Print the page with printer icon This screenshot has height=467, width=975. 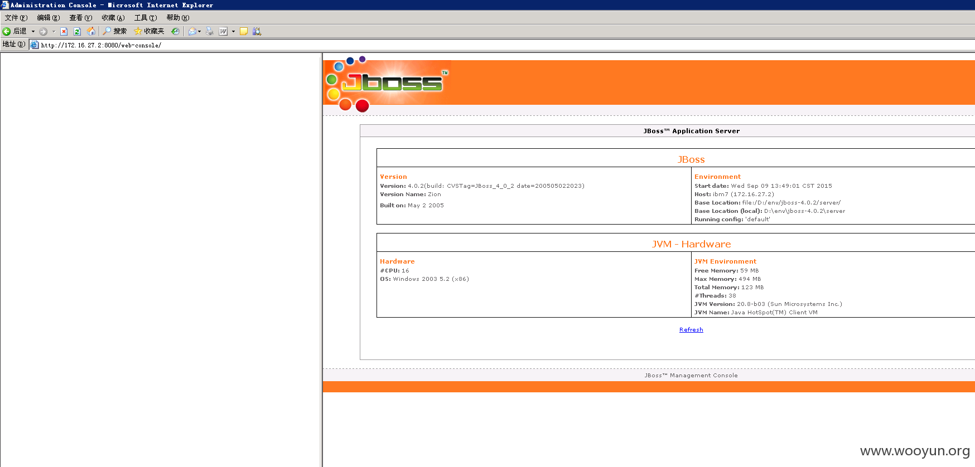click(209, 31)
